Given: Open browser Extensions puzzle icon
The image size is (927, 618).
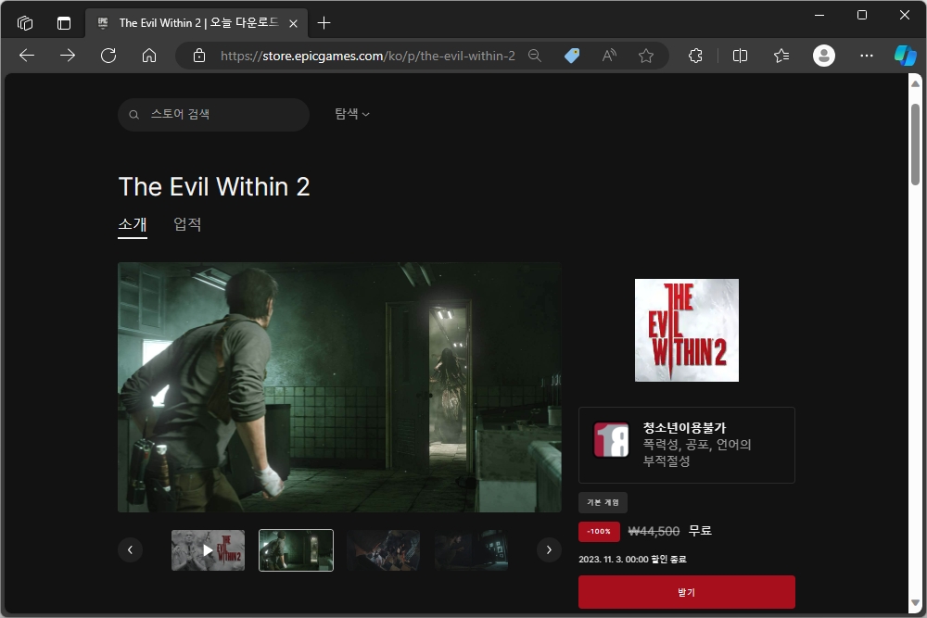Looking at the screenshot, I should tap(696, 56).
